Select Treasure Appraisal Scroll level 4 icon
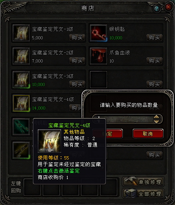Screen dimensions: 175x205 (21, 103)
